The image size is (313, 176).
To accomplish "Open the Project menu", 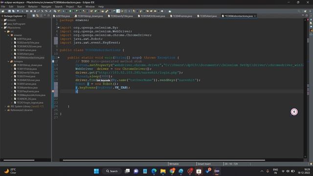I will (70, 6).
